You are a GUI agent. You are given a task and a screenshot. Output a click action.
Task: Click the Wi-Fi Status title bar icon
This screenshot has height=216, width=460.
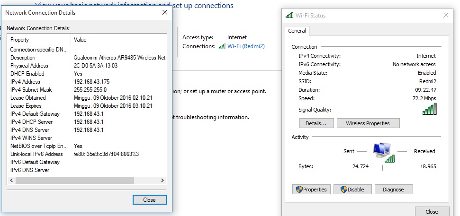(289, 15)
